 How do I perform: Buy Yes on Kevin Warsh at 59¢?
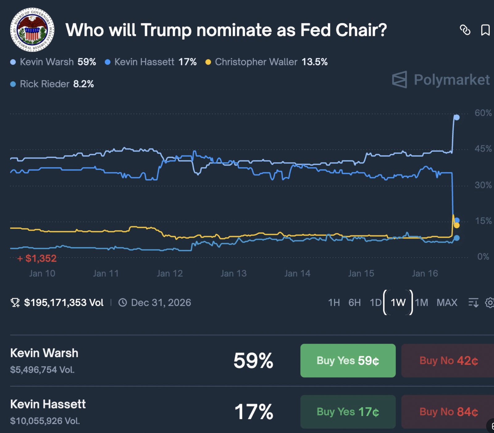point(348,360)
